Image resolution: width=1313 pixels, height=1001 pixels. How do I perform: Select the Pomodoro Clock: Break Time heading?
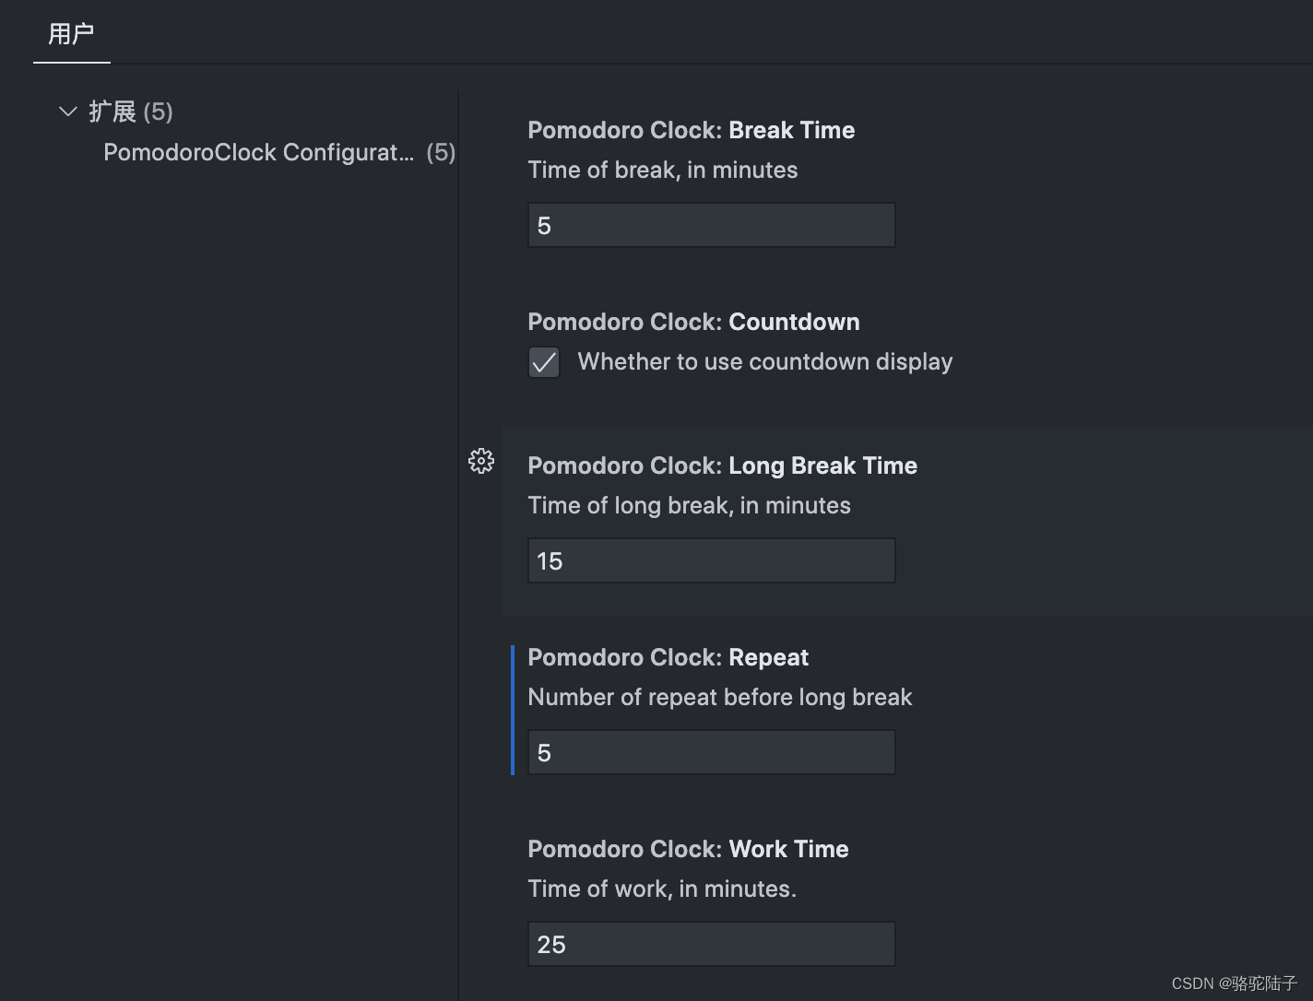(x=691, y=130)
